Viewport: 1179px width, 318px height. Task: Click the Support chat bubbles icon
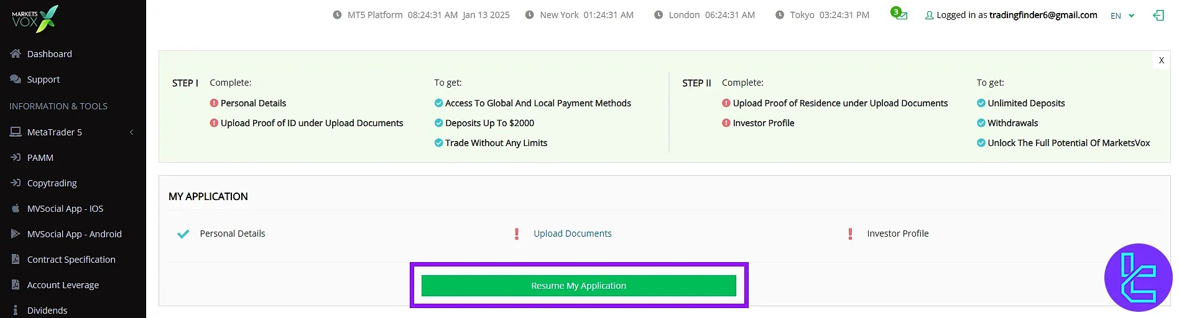click(x=16, y=79)
